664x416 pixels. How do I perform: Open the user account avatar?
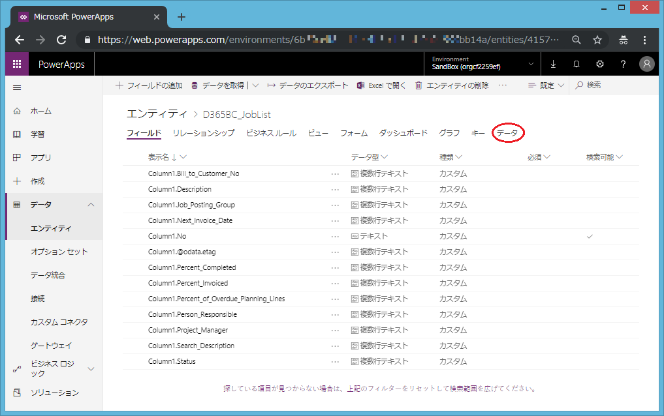[646, 64]
